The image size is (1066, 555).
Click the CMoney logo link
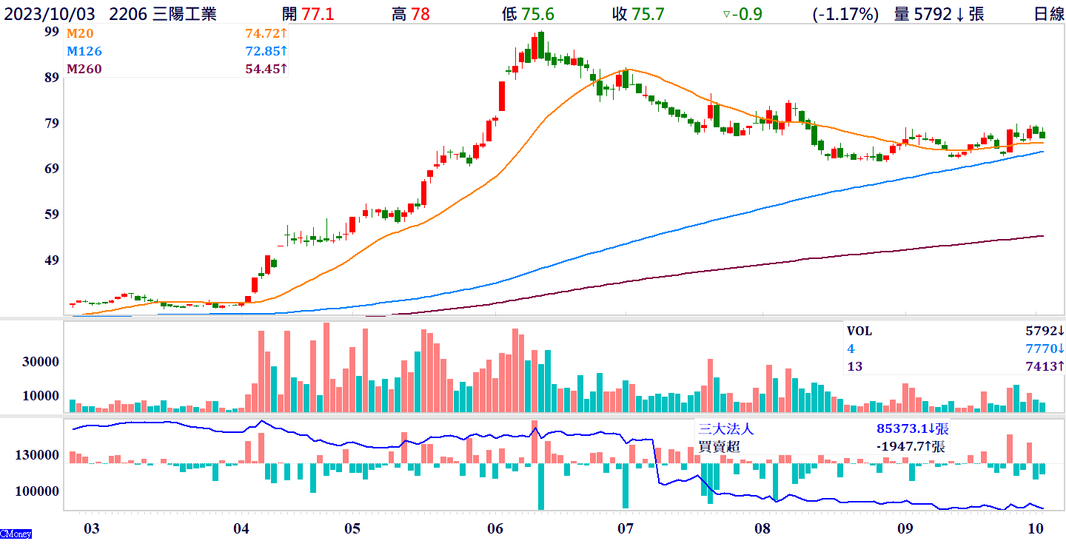16,534
